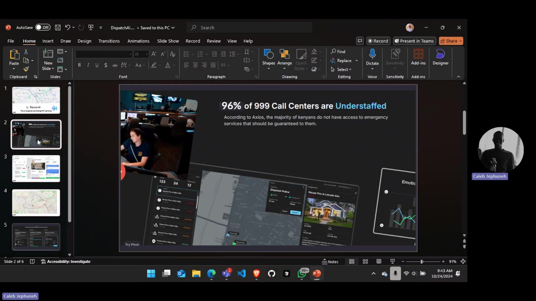Toggle text Shadow formatting

point(106,65)
